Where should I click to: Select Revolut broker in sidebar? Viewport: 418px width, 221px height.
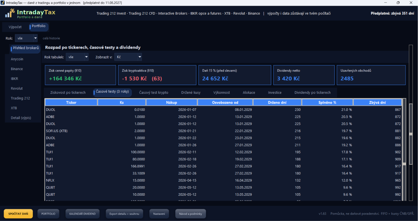pyautogui.click(x=17, y=88)
